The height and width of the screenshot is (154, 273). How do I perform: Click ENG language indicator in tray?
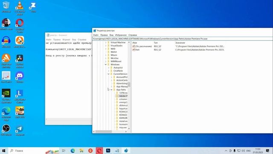point(248,151)
